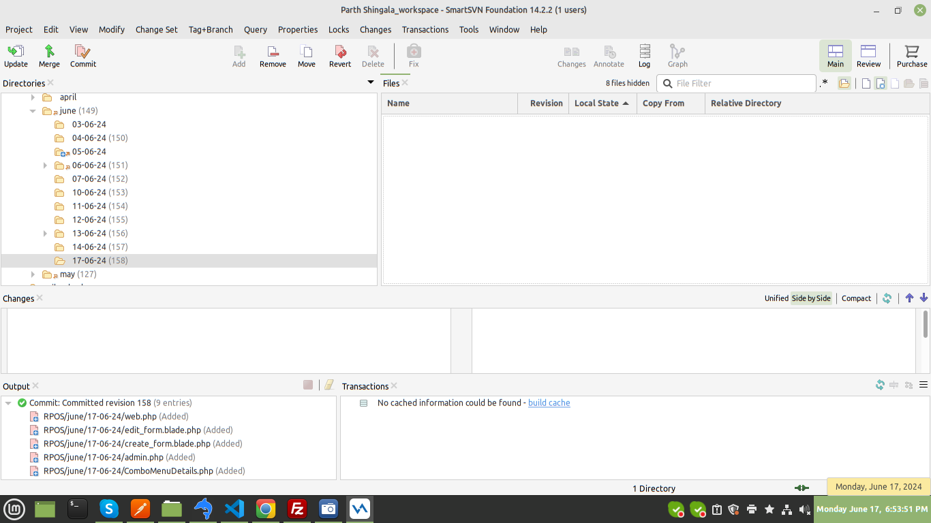
Task: Open the Terminal from taskbar
Action: pos(77,509)
